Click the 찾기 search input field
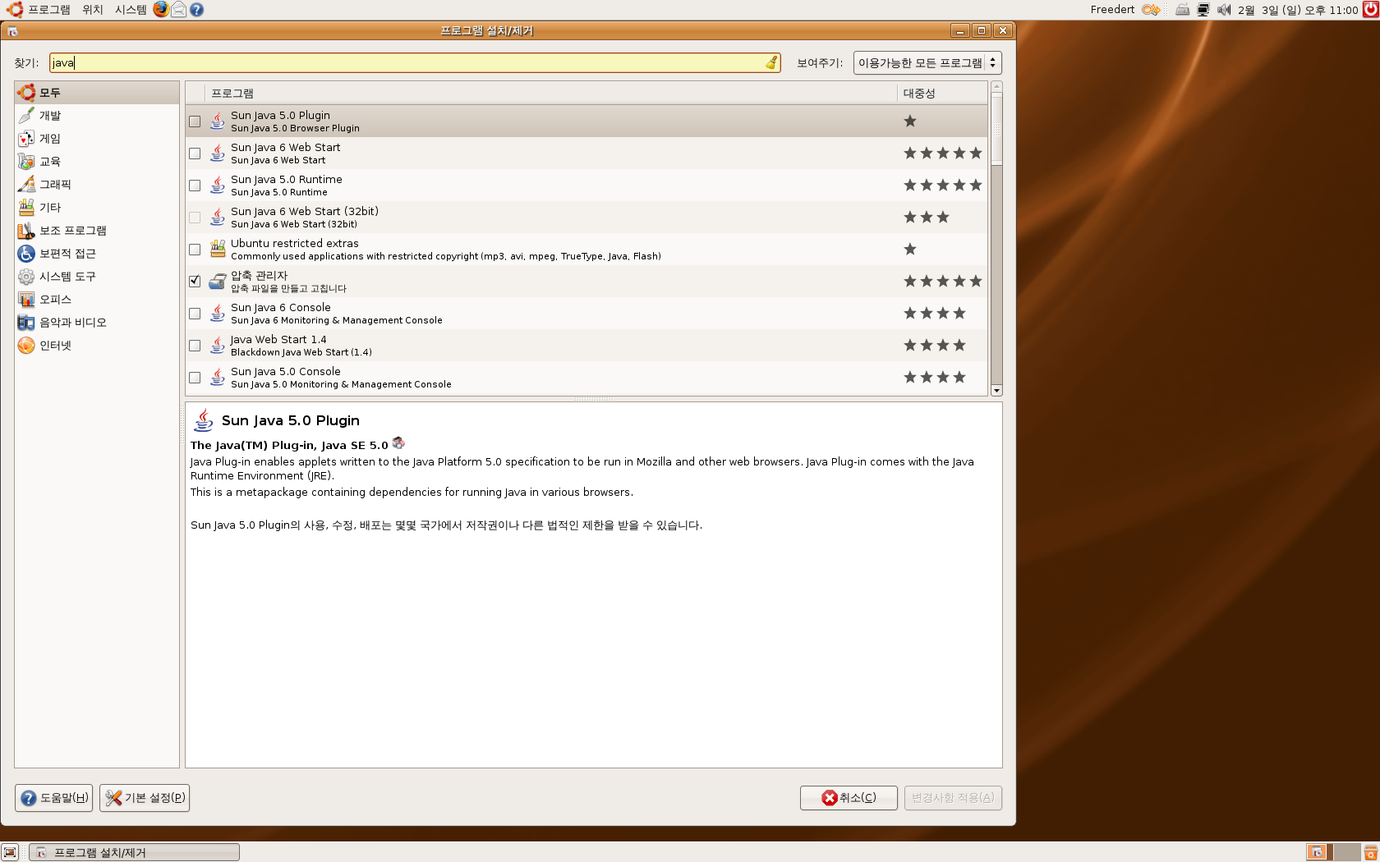This screenshot has height=862, width=1380. pos(415,62)
